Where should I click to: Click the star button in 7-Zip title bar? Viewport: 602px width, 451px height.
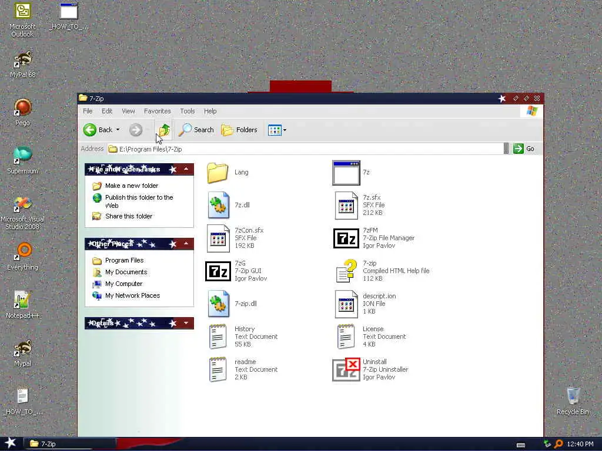[502, 99]
